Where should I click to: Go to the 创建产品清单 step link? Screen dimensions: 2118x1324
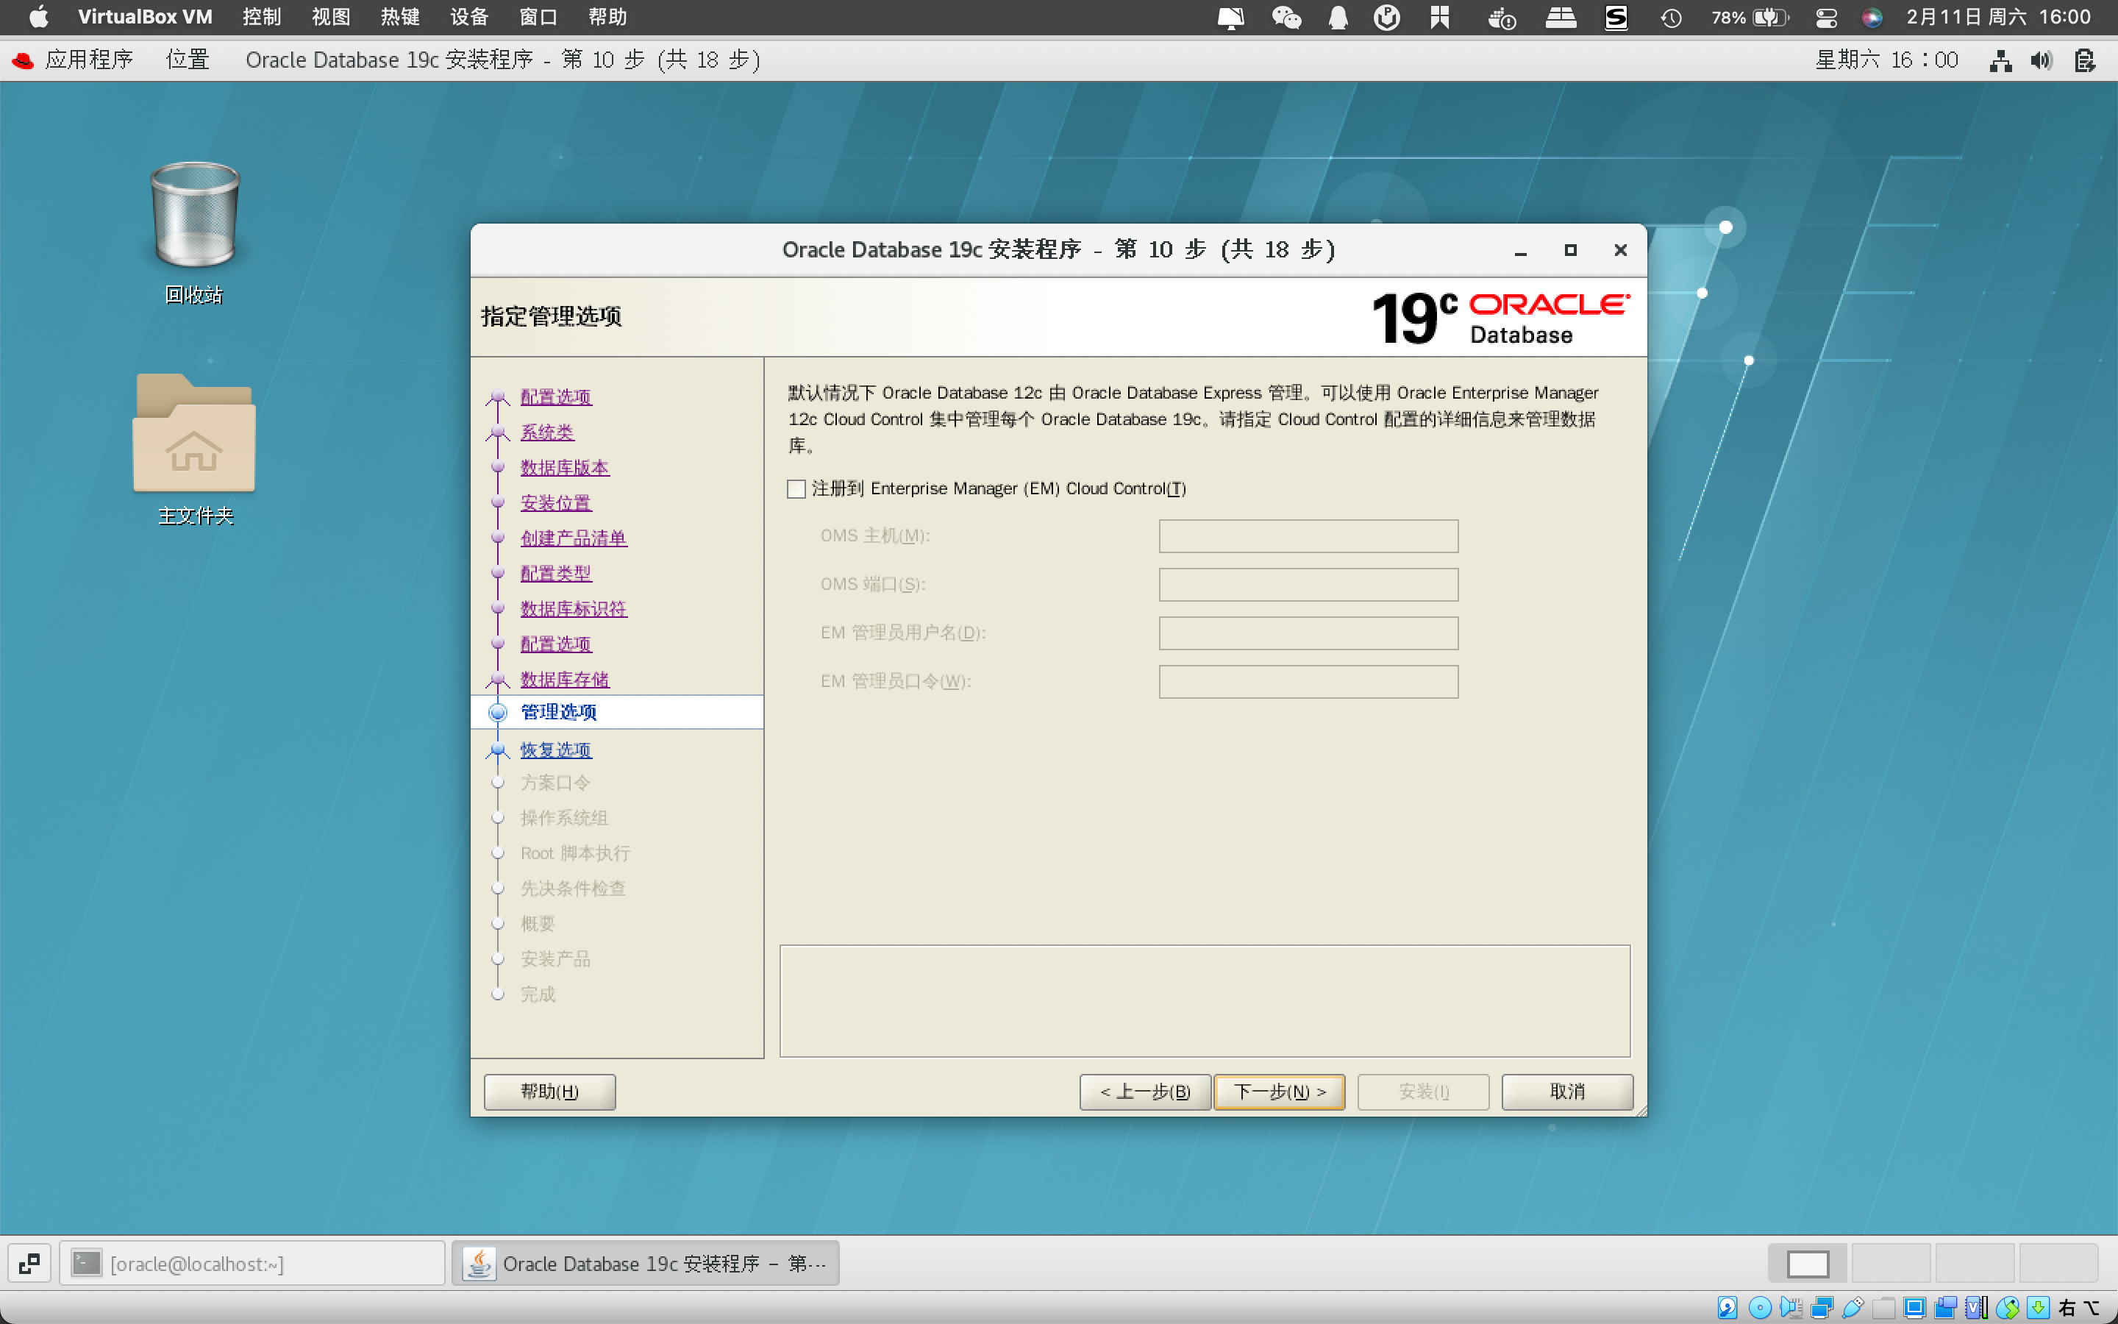pyautogui.click(x=574, y=538)
